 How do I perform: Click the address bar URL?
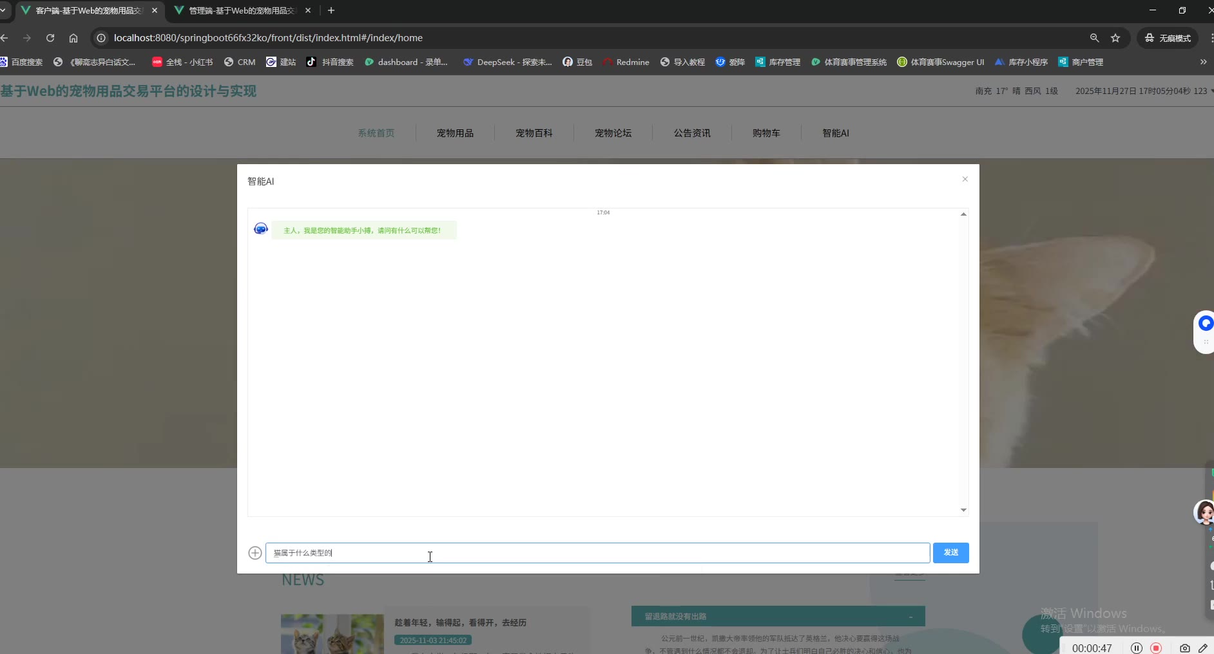pyautogui.click(x=268, y=38)
